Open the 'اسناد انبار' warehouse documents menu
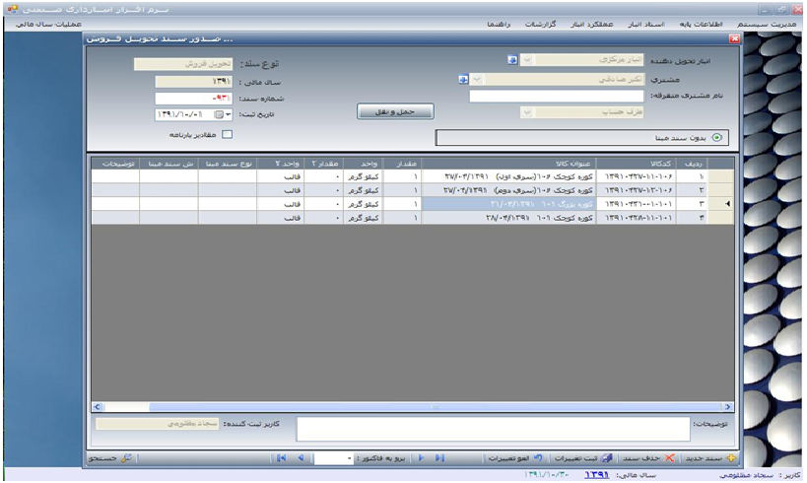807x483 pixels. (646, 22)
